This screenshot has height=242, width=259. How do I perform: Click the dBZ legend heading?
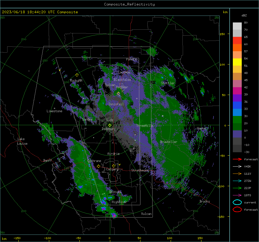tap(244, 16)
